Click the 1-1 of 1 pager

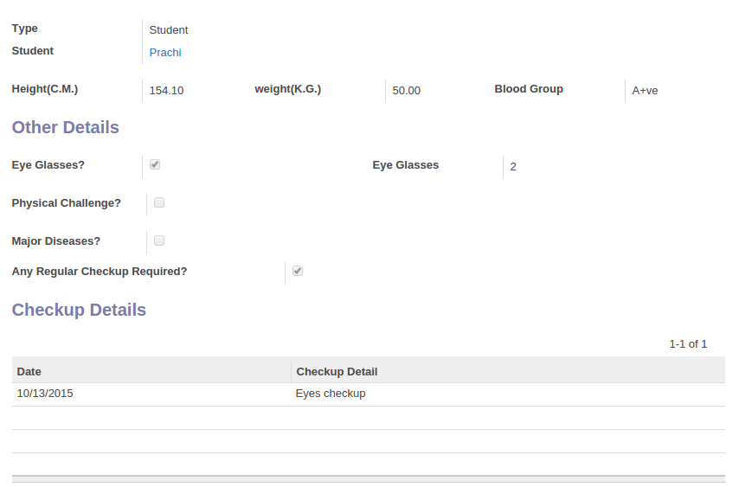pos(688,343)
